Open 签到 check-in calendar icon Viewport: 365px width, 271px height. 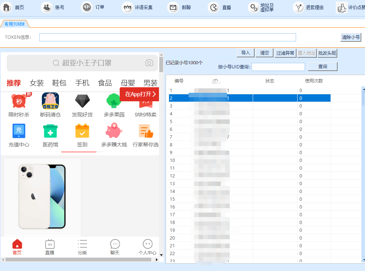82,131
